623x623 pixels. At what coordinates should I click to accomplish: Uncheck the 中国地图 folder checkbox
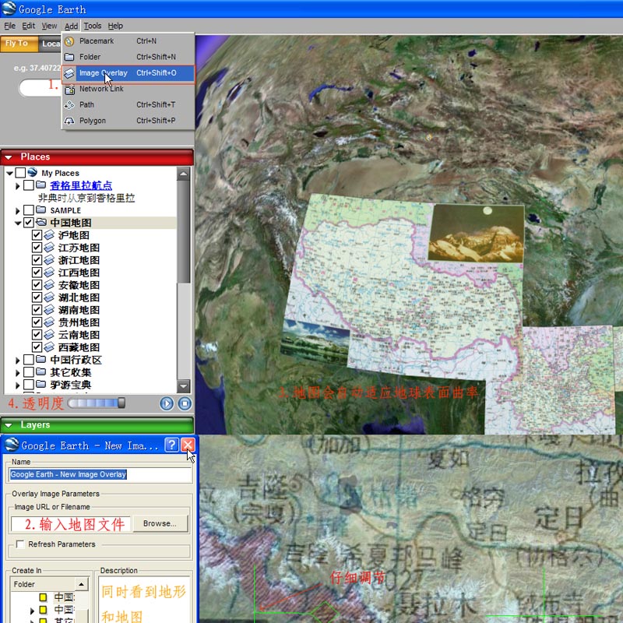click(x=29, y=223)
